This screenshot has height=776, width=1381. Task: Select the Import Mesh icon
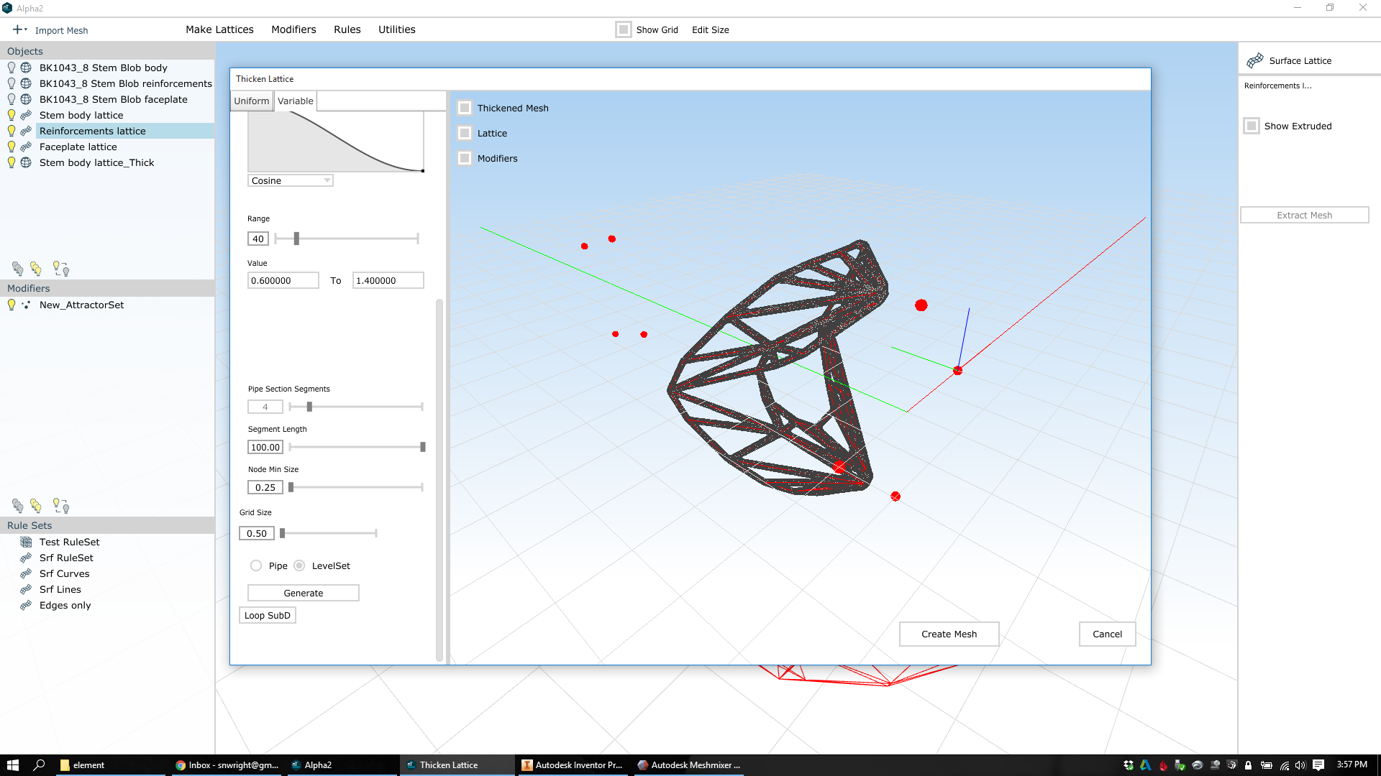(x=18, y=29)
